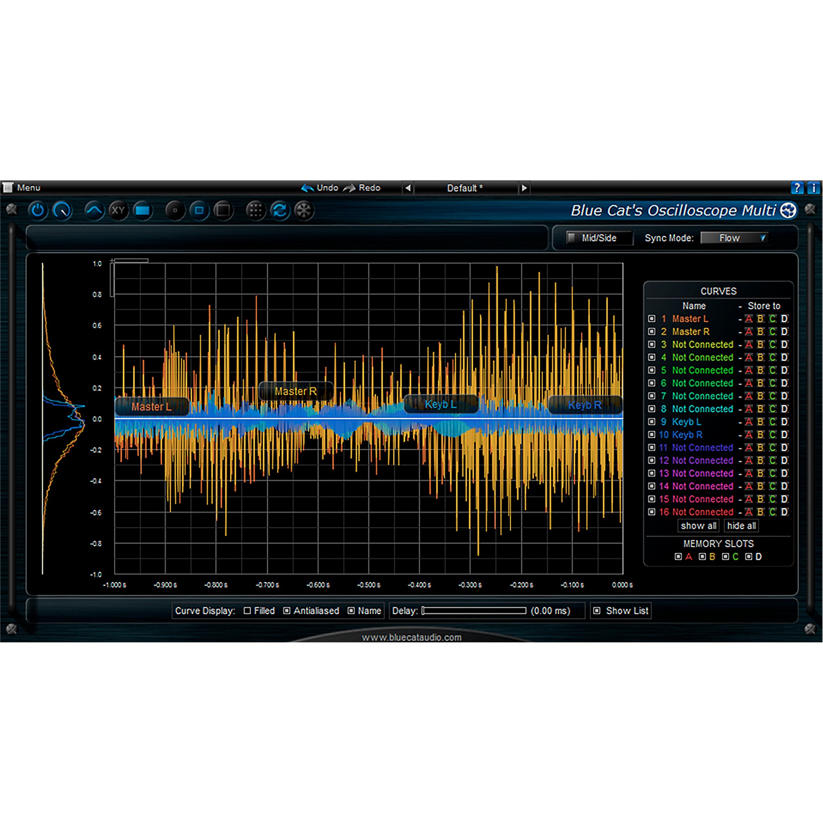823x823 pixels.
Task: Click the waveform curve icon in the toolbar
Action: pyautogui.click(x=95, y=210)
